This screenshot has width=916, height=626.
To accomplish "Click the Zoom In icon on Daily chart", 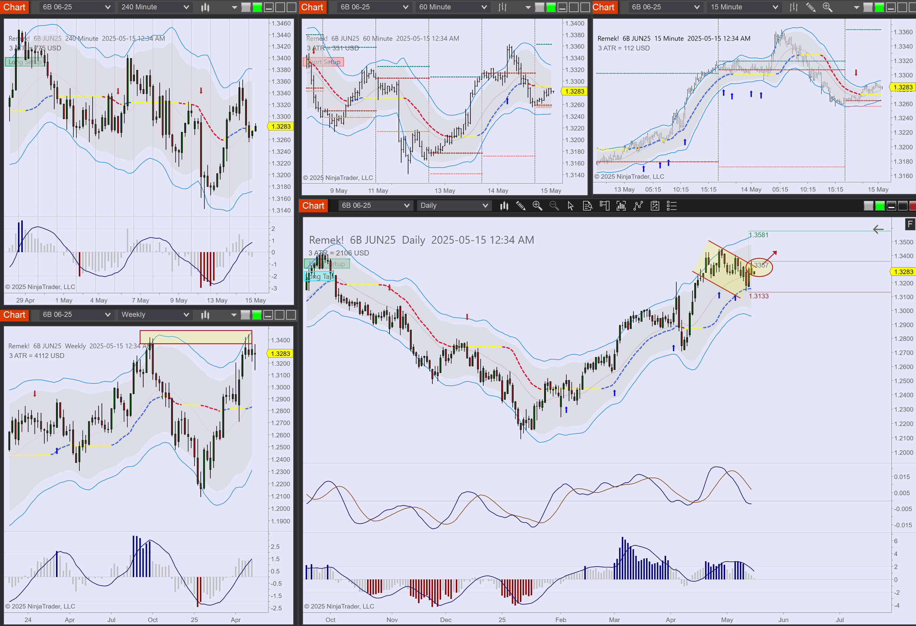I will pyautogui.click(x=537, y=206).
